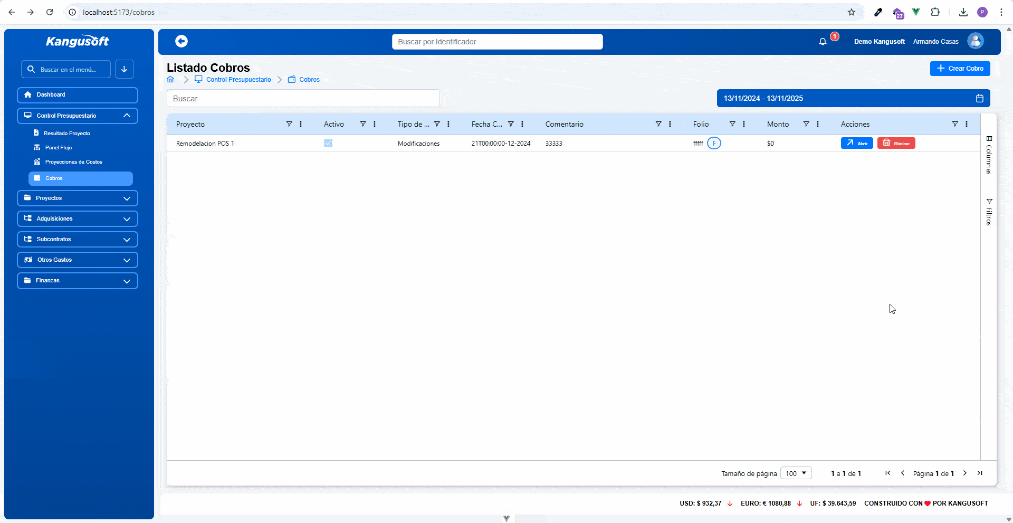This screenshot has height=523, width=1013.
Task: Go to the next page of results
Action: 965,473
